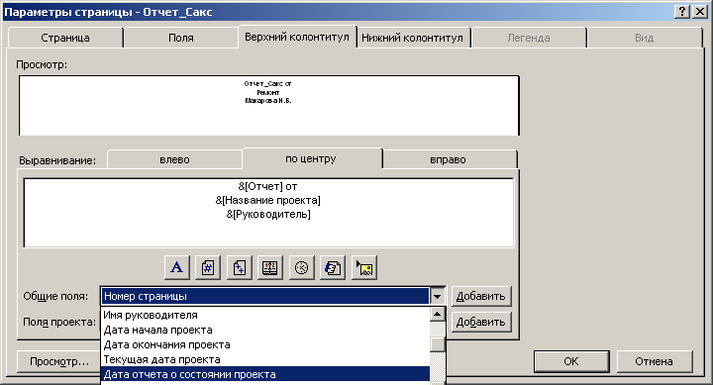Switch to the Поля tab

pos(181,38)
